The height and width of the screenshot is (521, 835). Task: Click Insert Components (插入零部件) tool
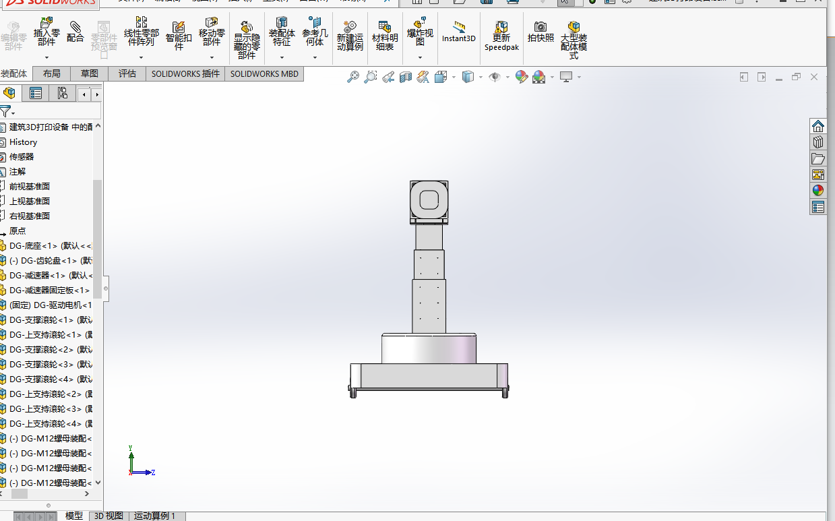pyautogui.click(x=47, y=32)
